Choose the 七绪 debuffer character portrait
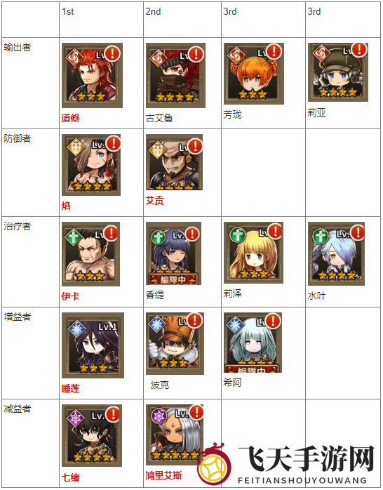 pyautogui.click(x=92, y=436)
